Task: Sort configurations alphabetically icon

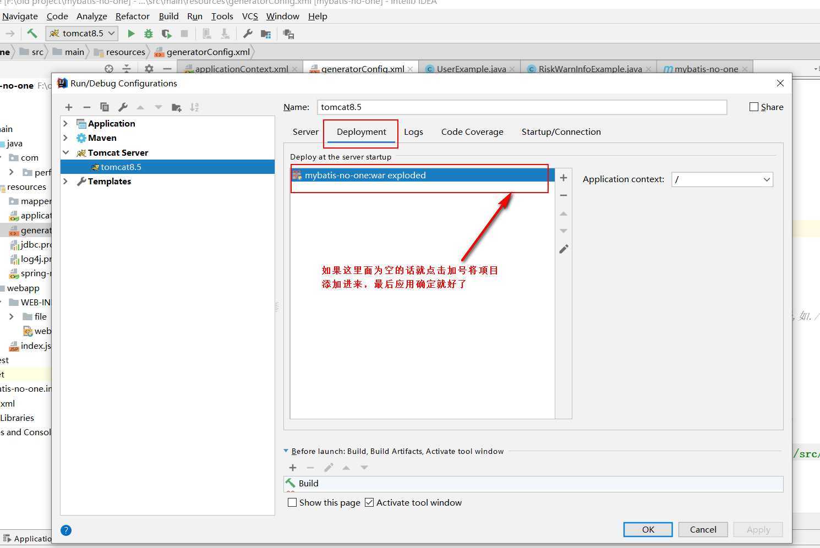Action: 194,107
